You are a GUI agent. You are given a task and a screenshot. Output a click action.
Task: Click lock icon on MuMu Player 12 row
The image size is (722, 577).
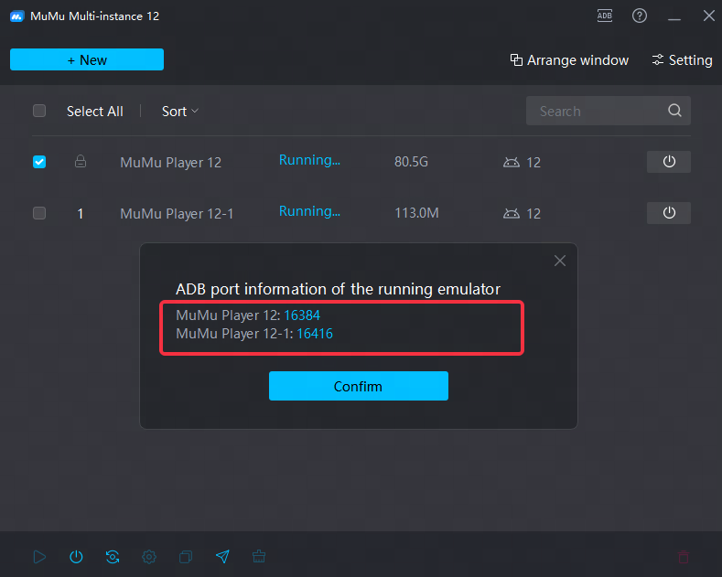click(x=81, y=162)
